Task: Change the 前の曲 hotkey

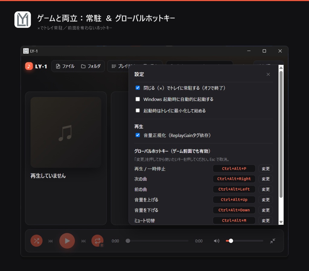Action: click(x=266, y=190)
